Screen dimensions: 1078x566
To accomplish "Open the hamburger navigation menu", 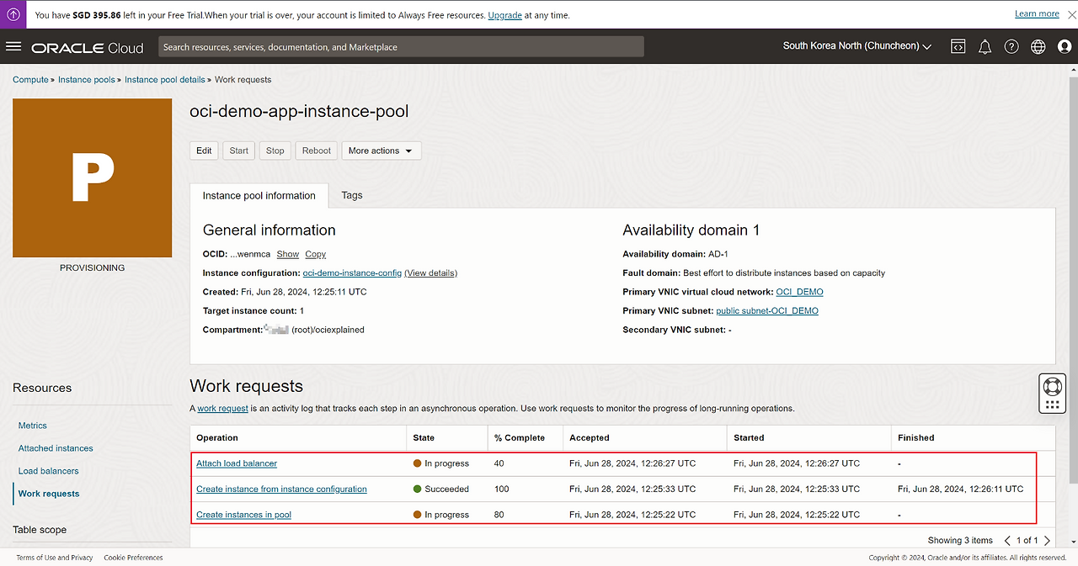I will [x=13, y=47].
